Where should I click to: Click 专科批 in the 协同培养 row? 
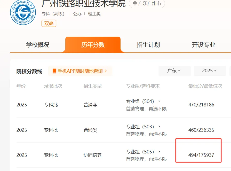click(51, 155)
